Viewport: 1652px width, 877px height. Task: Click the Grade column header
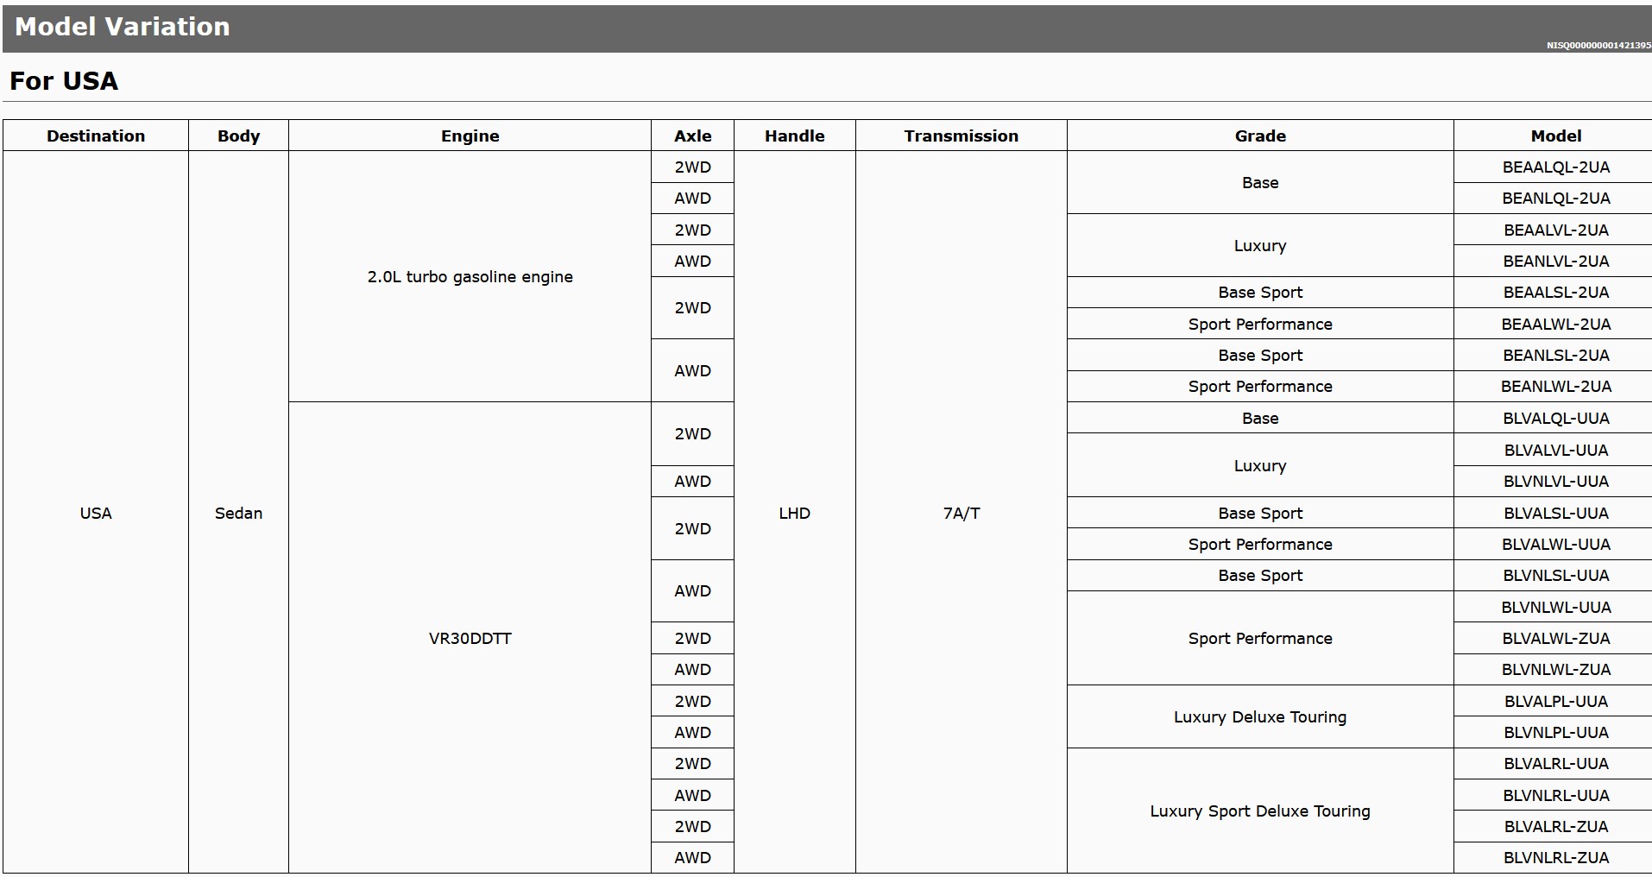(x=1259, y=136)
